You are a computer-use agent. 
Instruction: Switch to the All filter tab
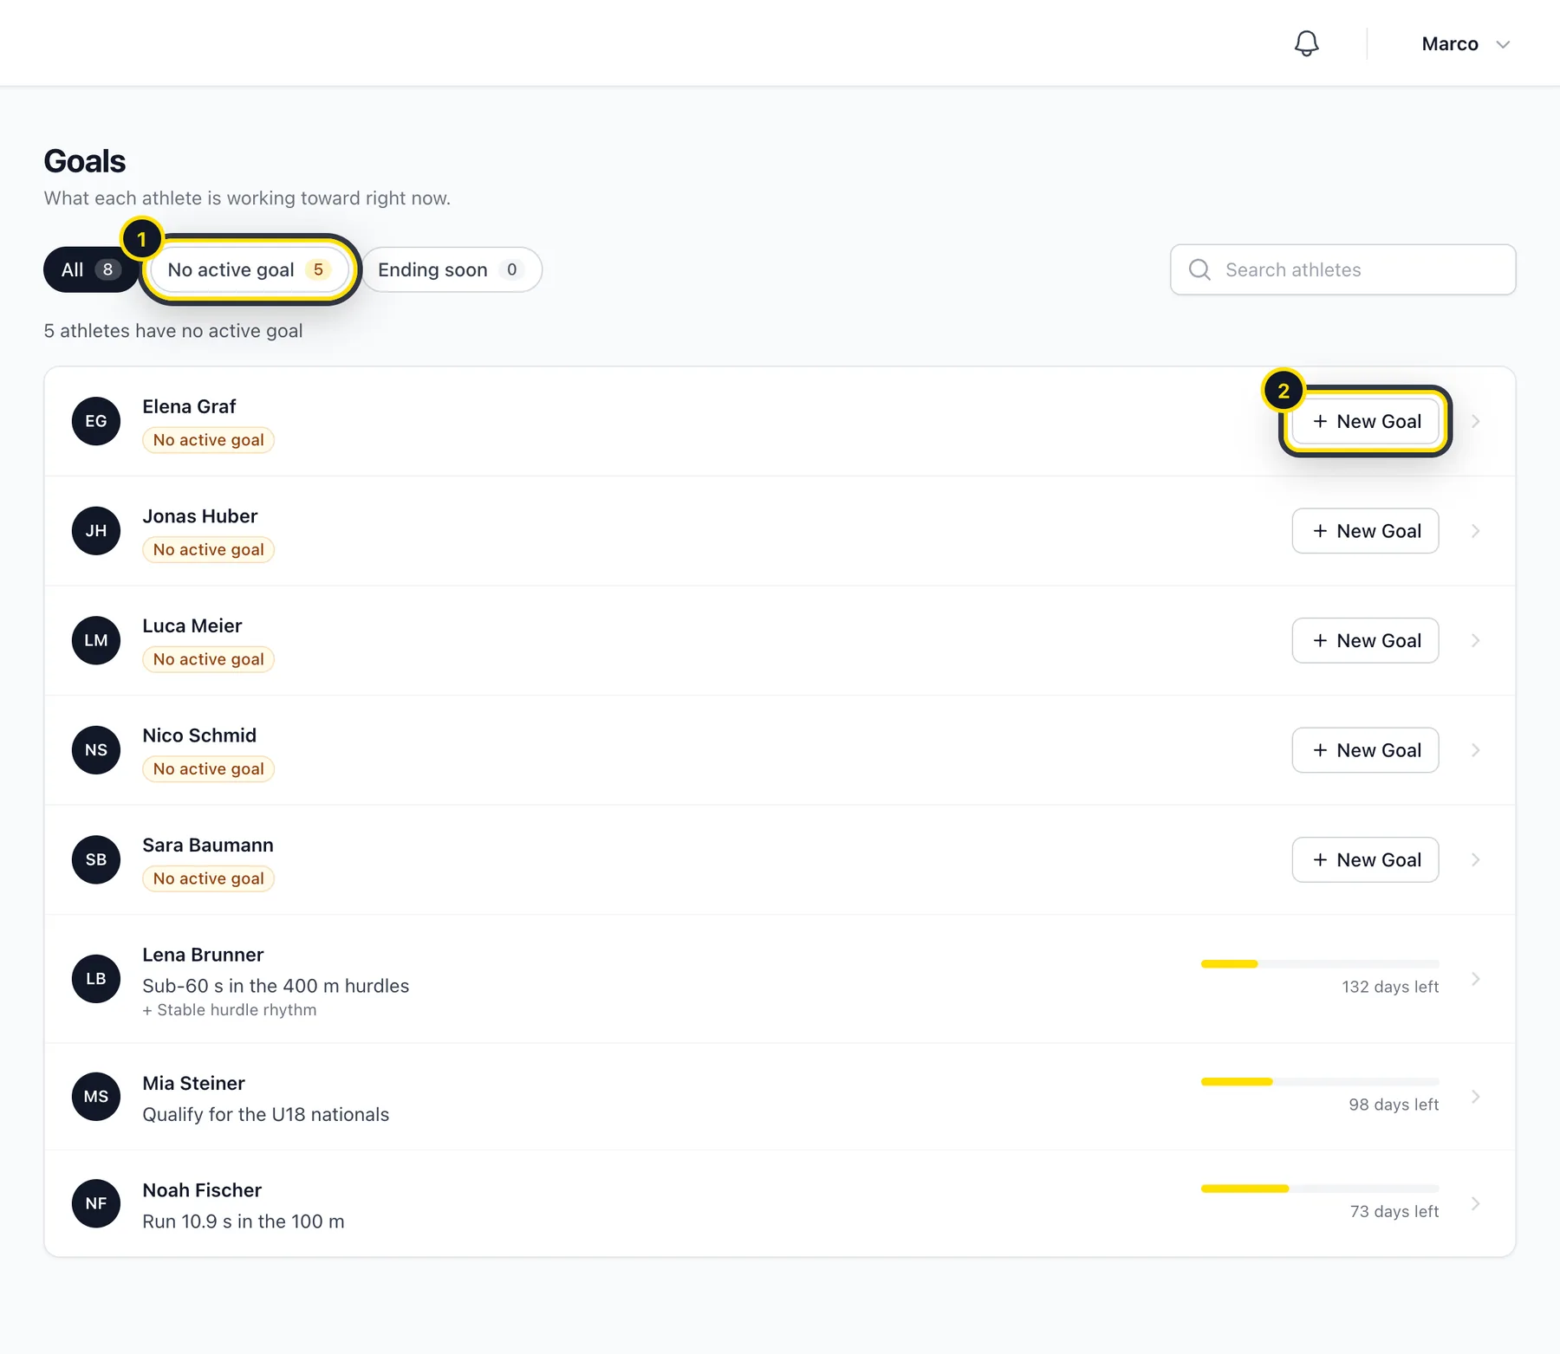[90, 269]
